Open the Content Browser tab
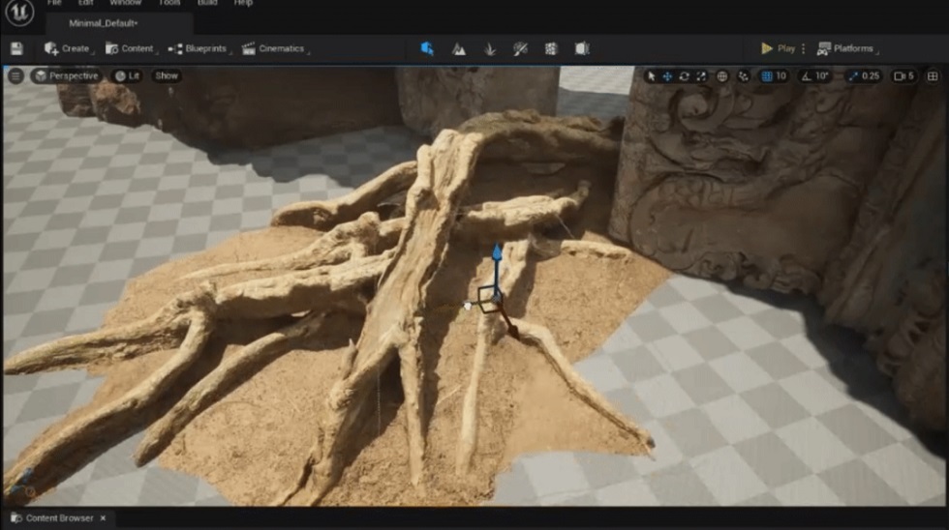 click(57, 518)
